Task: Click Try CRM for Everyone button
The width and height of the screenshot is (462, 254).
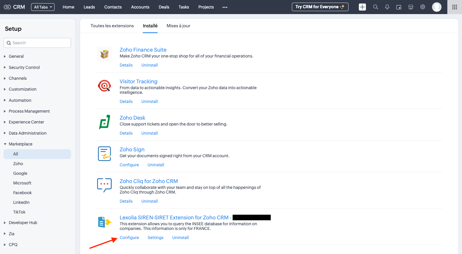Action: coord(320,7)
